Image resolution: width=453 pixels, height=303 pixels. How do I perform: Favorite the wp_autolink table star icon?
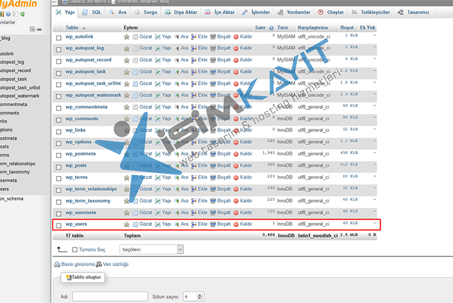pyautogui.click(x=127, y=37)
